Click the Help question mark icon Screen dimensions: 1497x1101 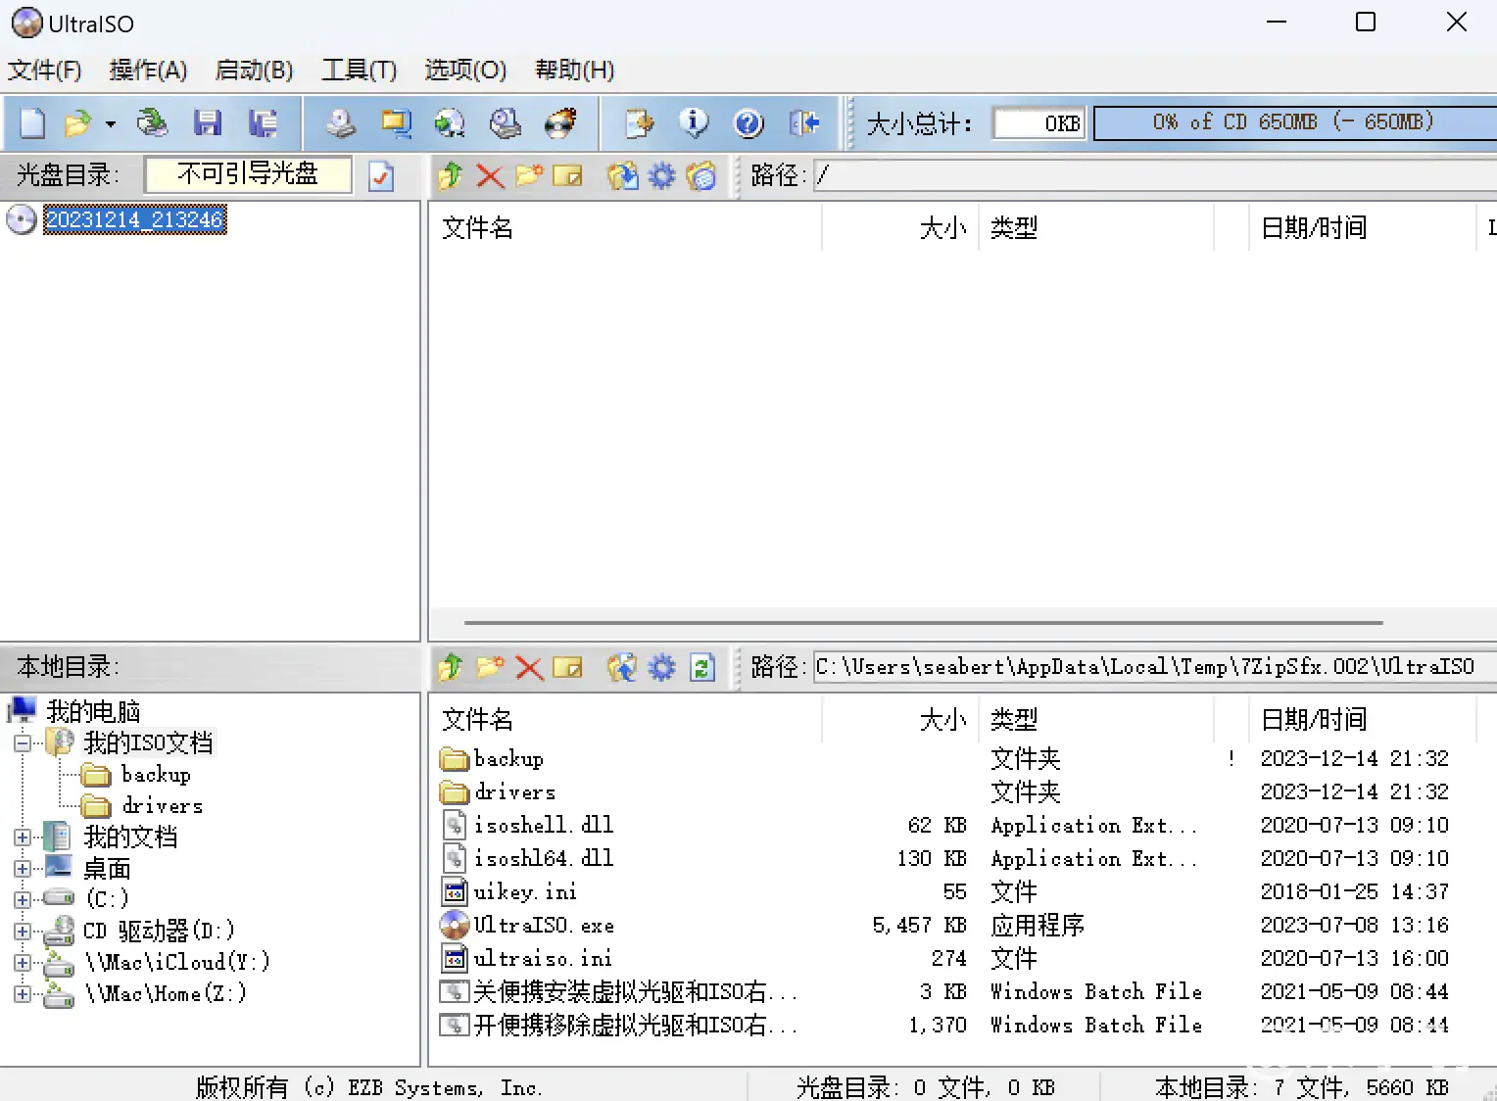point(748,123)
